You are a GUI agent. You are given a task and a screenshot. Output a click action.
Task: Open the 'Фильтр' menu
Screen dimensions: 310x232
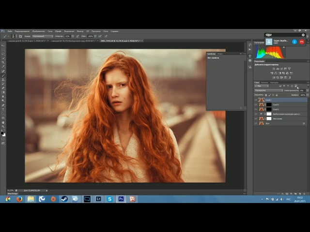[x=80, y=31]
